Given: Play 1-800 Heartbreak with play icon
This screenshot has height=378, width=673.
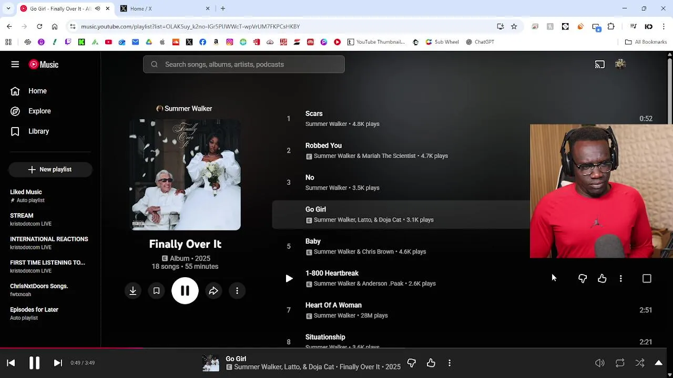Looking at the screenshot, I should click(289, 279).
